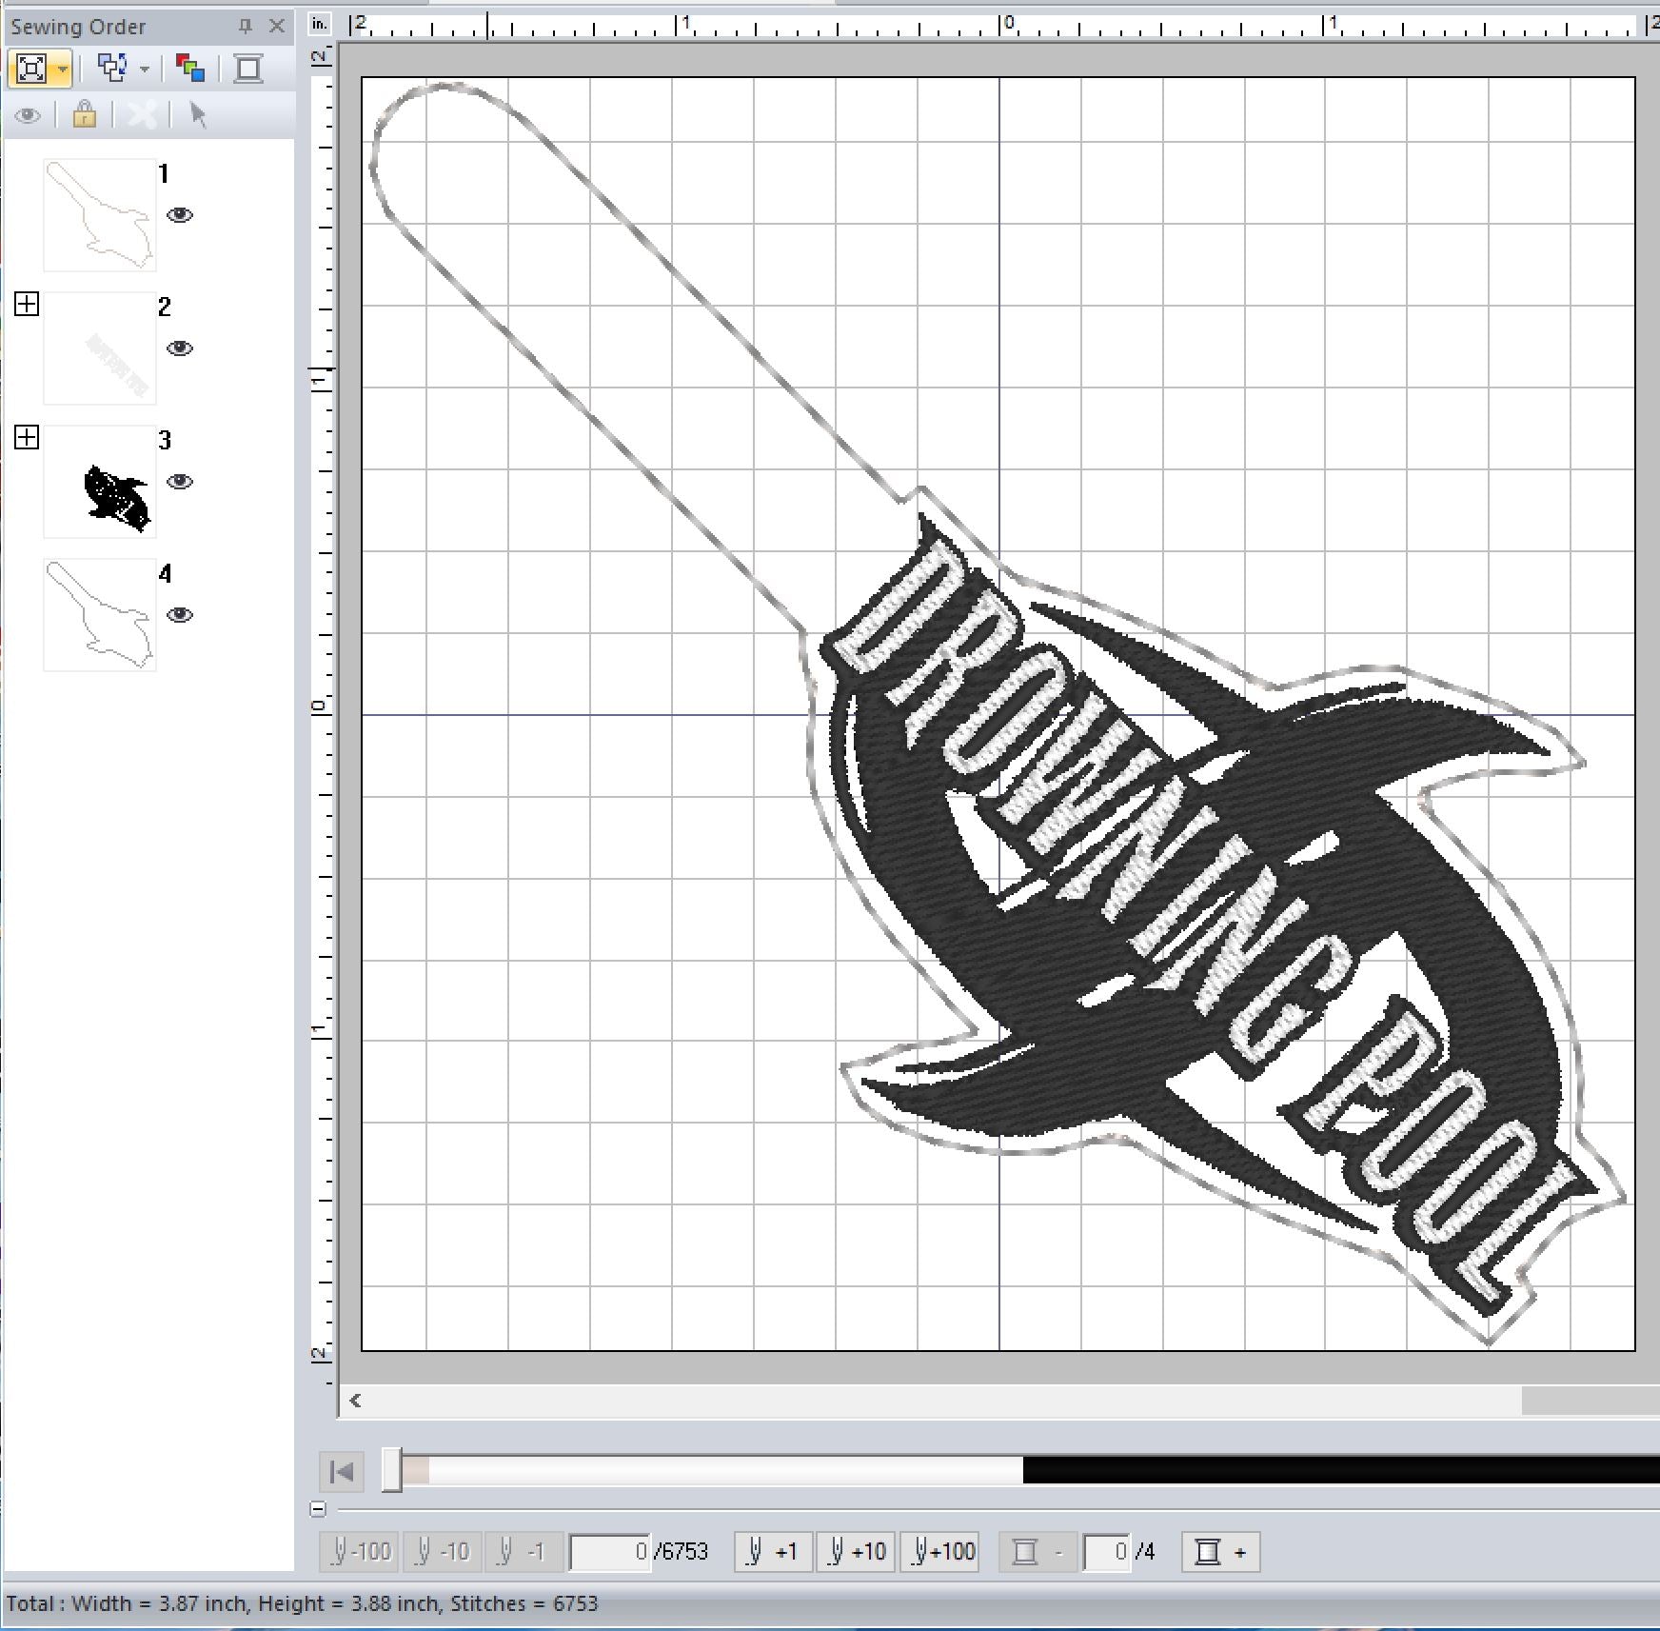Click the arrow pointer select icon

pyautogui.click(x=198, y=115)
